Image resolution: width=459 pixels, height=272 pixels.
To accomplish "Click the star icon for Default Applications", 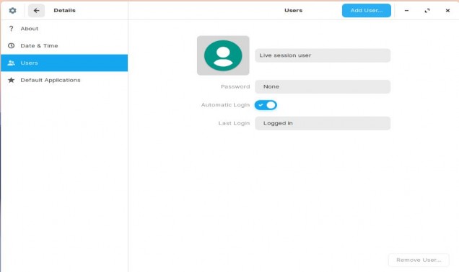I will (11, 80).
